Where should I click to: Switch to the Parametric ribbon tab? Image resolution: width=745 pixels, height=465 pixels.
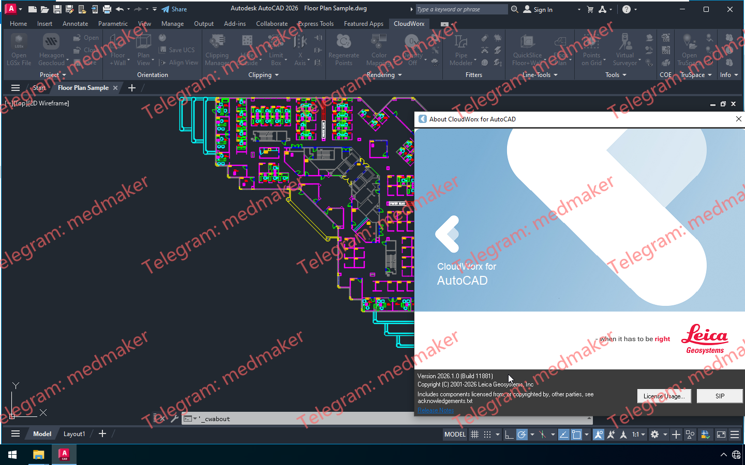click(113, 24)
